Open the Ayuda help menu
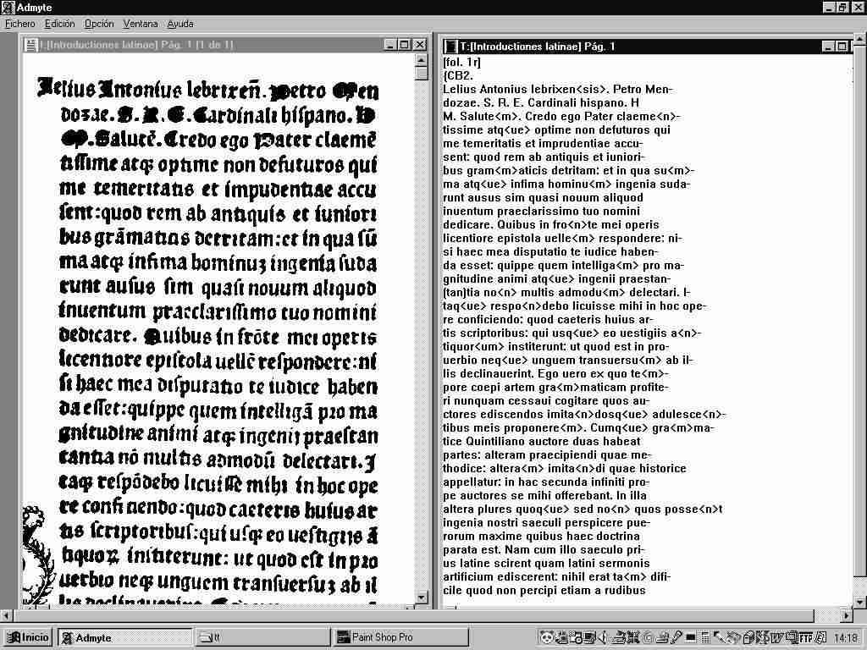 (179, 24)
